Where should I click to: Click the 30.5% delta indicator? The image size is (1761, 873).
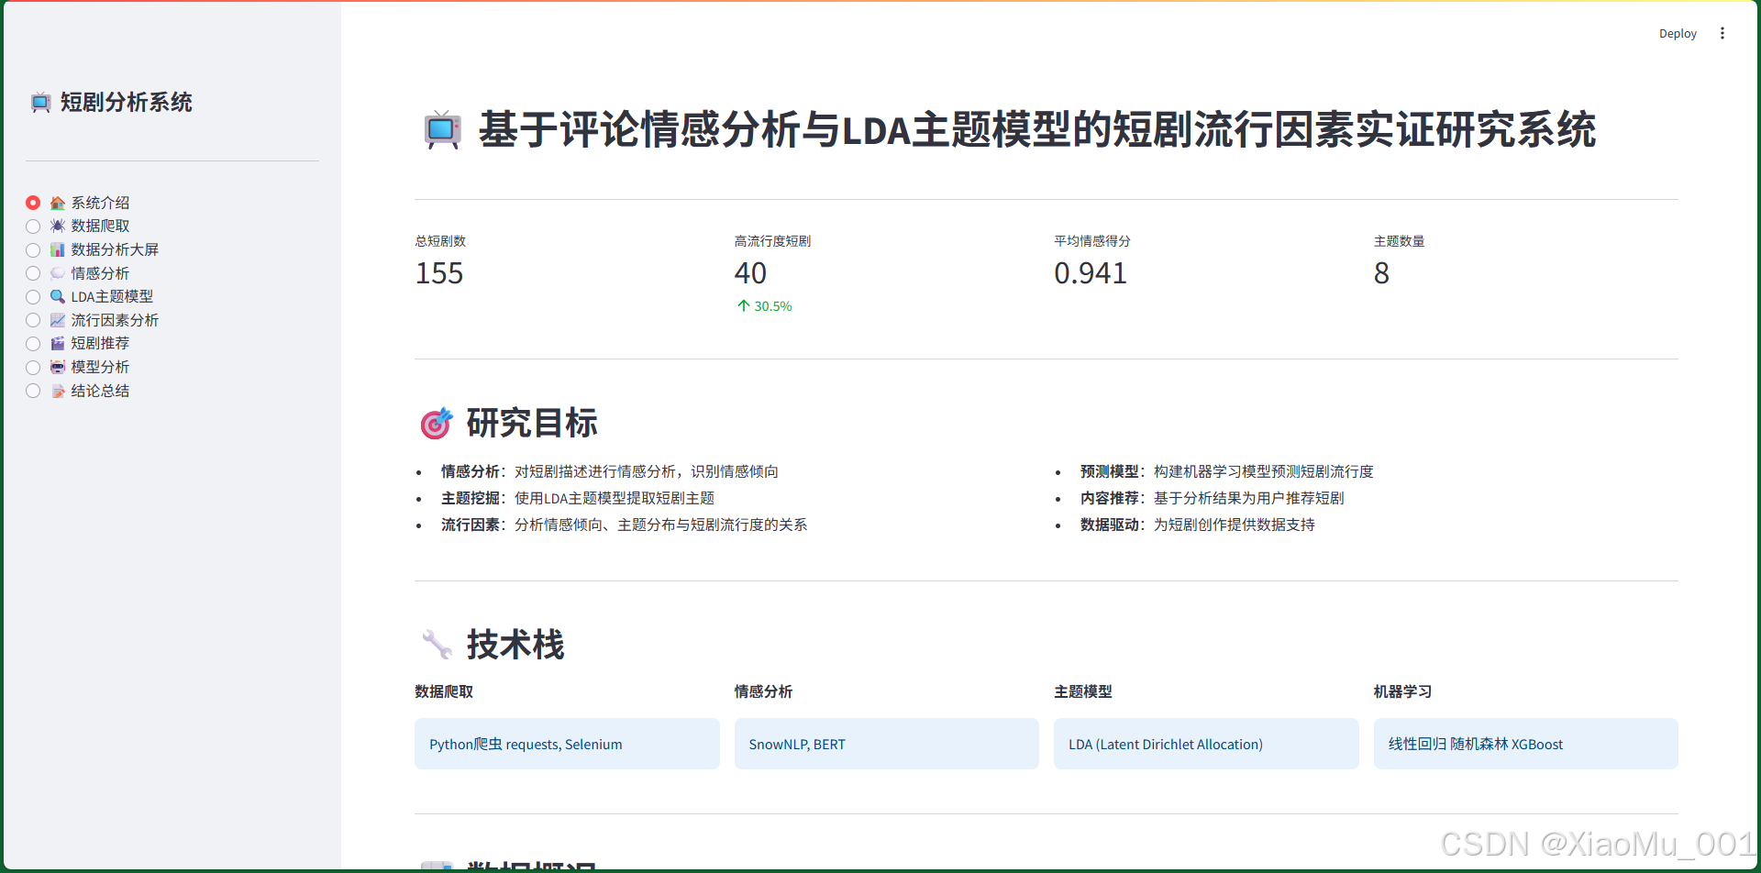click(765, 306)
